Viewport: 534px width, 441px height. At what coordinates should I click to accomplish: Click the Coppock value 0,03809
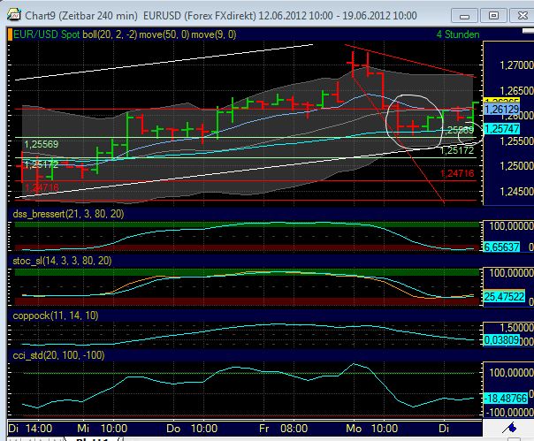pos(501,340)
